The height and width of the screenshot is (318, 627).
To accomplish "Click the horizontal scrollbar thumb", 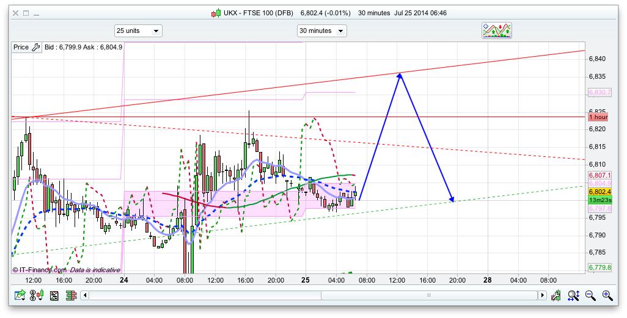I will 429,295.
